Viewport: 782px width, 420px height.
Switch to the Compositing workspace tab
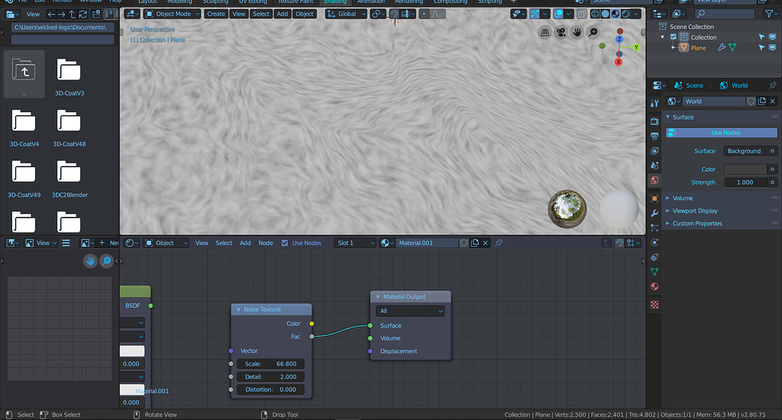click(451, 2)
